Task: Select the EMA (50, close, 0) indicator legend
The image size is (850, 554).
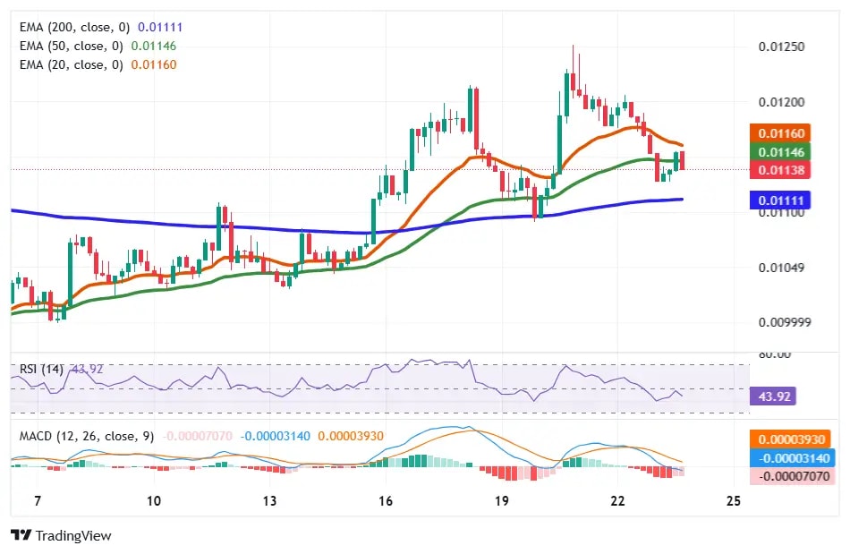Action: (x=67, y=46)
